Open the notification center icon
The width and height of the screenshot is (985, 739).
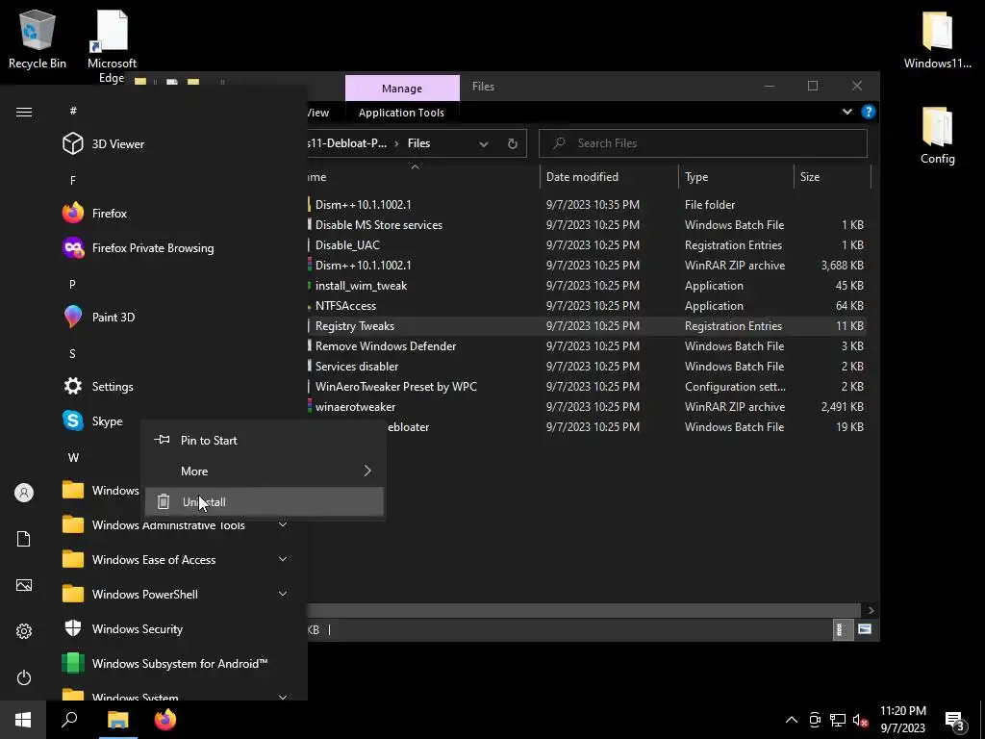[955, 720]
